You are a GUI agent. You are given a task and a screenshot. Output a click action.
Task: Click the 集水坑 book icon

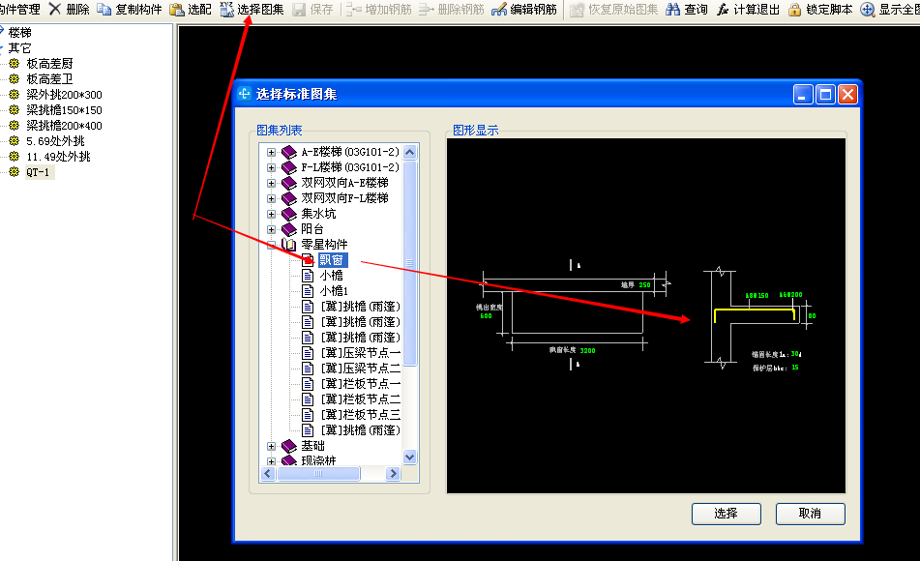point(289,214)
